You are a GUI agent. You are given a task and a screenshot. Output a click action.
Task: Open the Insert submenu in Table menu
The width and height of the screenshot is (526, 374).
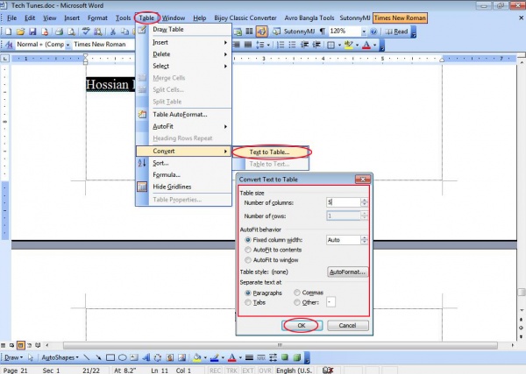[184, 42]
